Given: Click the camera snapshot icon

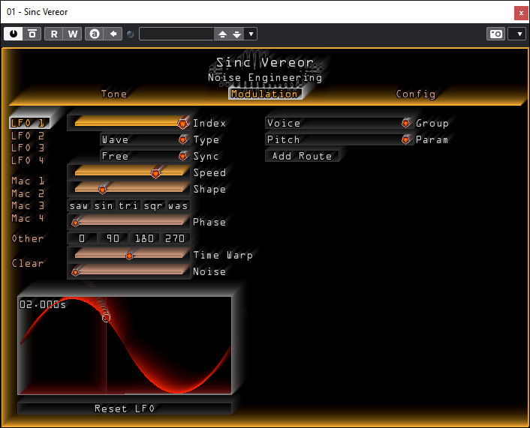Looking at the screenshot, I should click(495, 34).
